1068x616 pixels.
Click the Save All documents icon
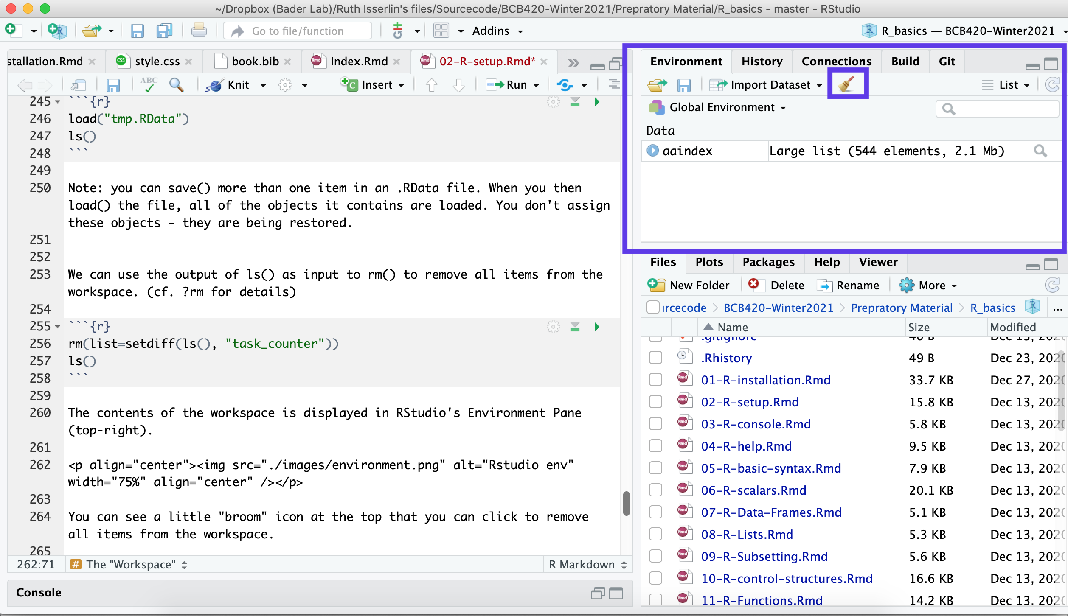164,31
